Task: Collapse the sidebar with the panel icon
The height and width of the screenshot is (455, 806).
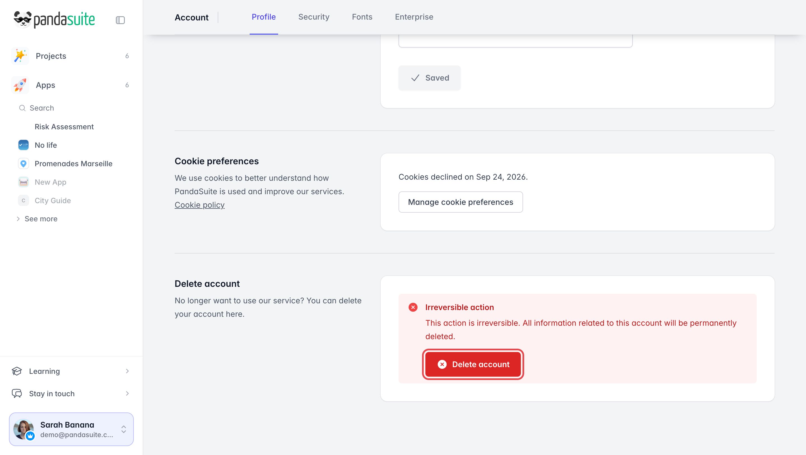Action: click(x=120, y=20)
